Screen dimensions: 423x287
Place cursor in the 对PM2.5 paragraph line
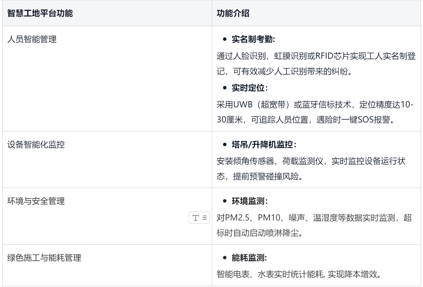[x=314, y=218]
